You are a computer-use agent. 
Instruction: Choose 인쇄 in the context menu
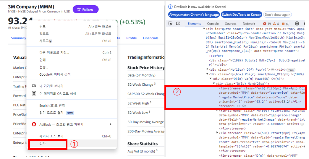[72, 60]
